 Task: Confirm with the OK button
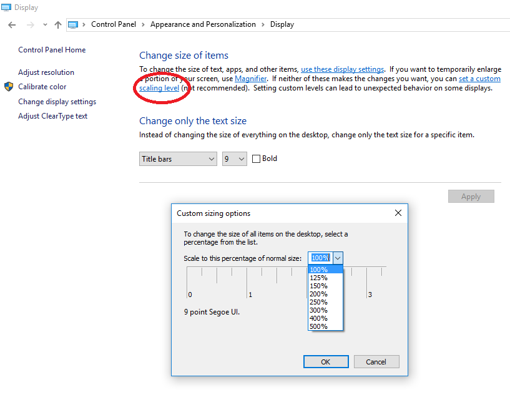tap(326, 362)
